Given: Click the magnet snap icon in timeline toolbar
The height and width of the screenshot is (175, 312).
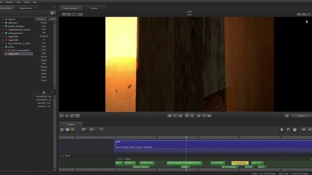Looking at the screenshot, I should (288, 130).
